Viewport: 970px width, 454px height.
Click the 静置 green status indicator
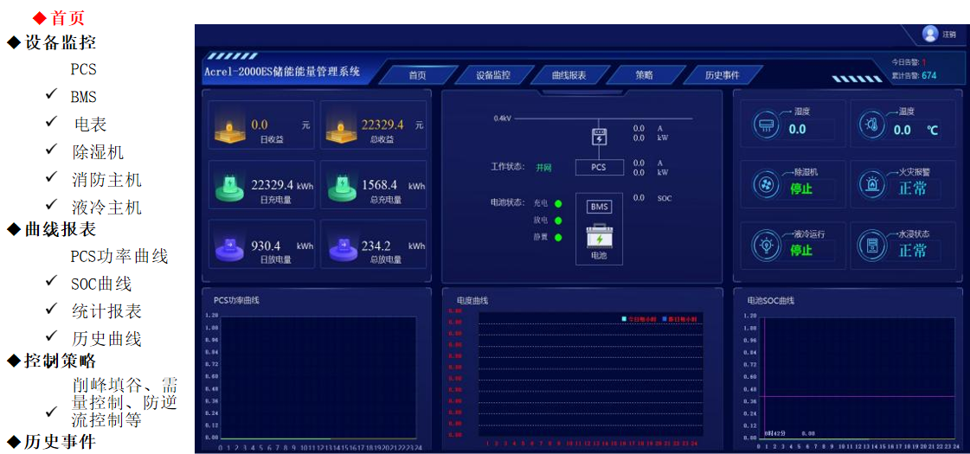558,237
